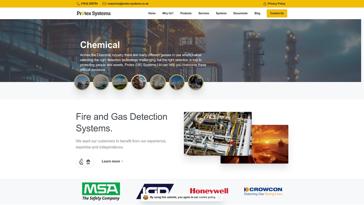Open the Products menu
This screenshot has height=205, width=364.
186,13
